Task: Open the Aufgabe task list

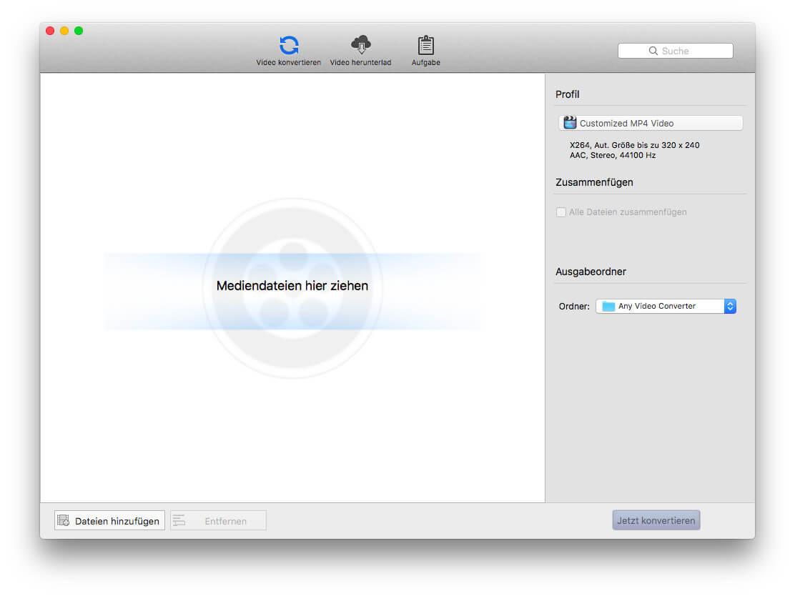Action: [x=426, y=51]
